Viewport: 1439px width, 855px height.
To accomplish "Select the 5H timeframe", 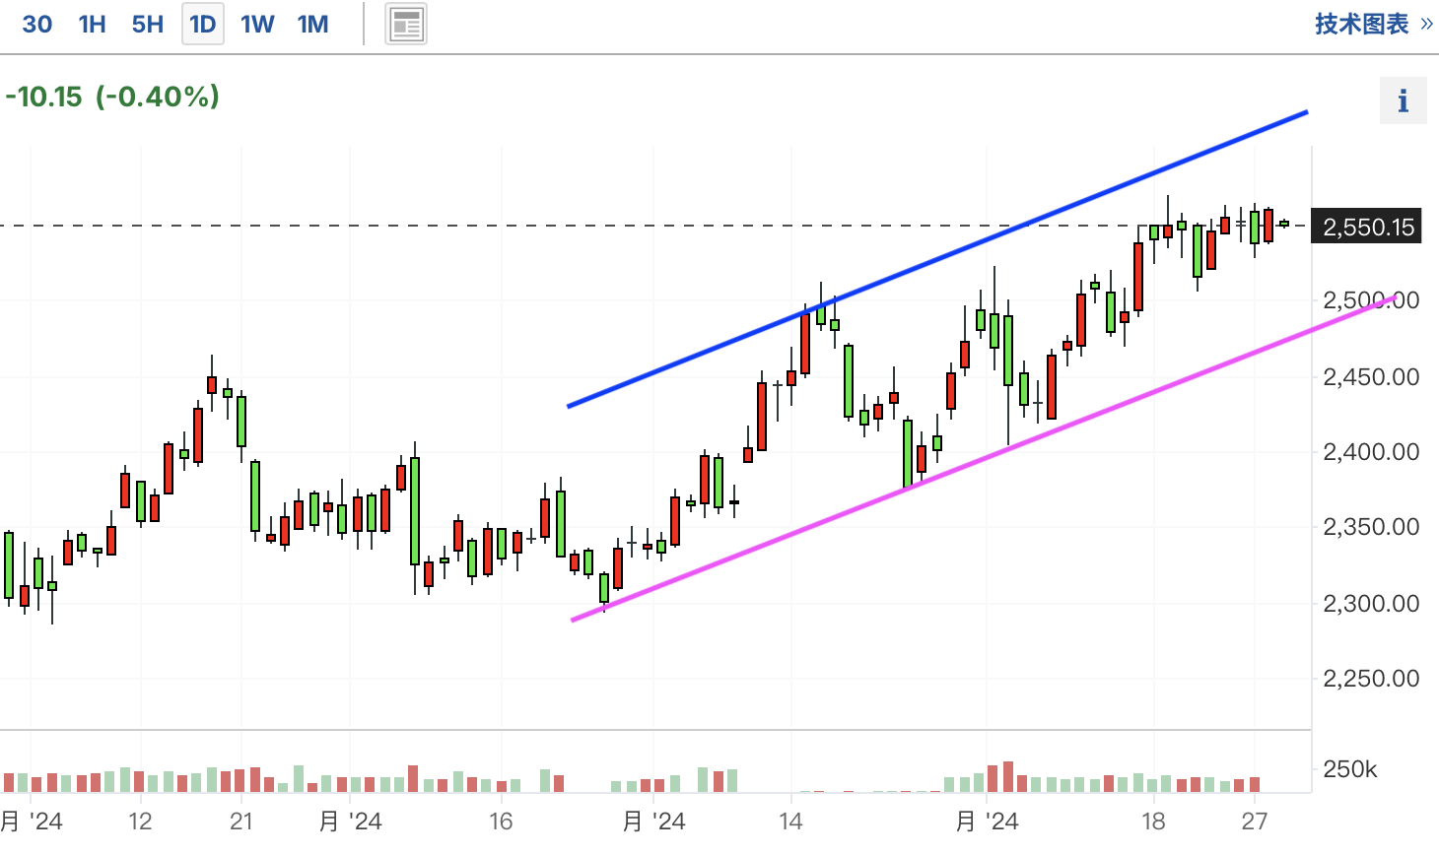I will 148,24.
